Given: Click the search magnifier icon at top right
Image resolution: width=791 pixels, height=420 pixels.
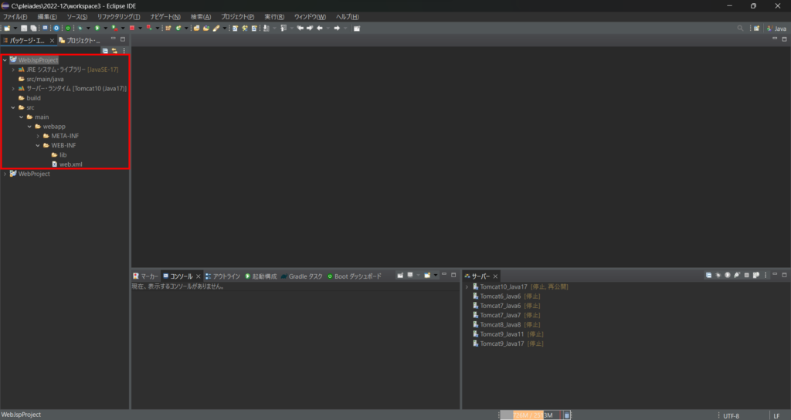Looking at the screenshot, I should [x=740, y=28].
